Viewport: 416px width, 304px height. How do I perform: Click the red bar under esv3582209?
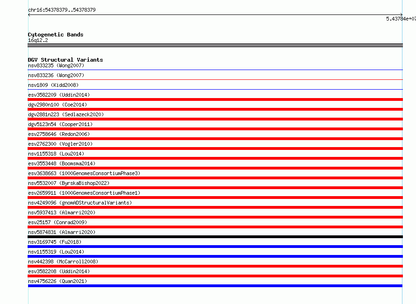coord(215,99)
